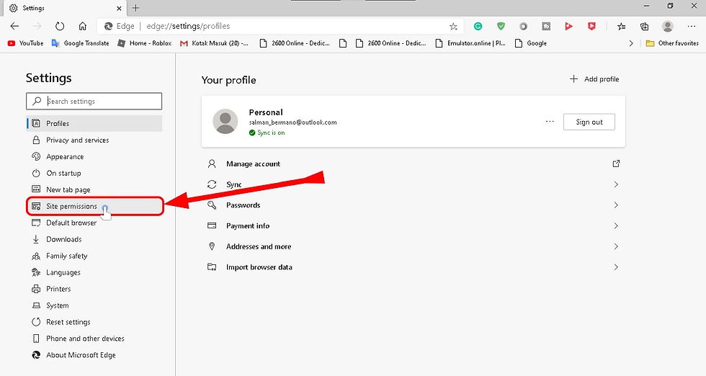Click the "Sync is on" status text
706x376 pixels.
[271, 133]
